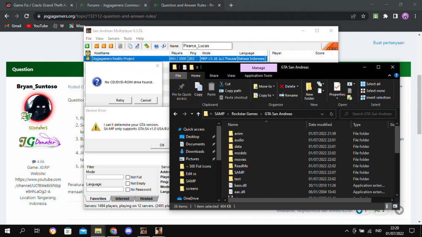Click the Windows Start button
This screenshot has height=237, width=422.
(x=8, y=231)
